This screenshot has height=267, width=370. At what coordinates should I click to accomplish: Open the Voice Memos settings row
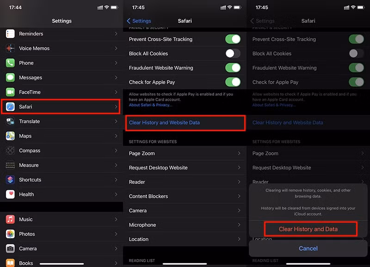[62, 49]
